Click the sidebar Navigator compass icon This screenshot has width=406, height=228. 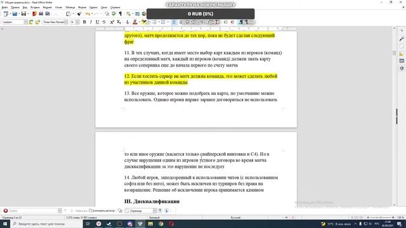coord(402,68)
